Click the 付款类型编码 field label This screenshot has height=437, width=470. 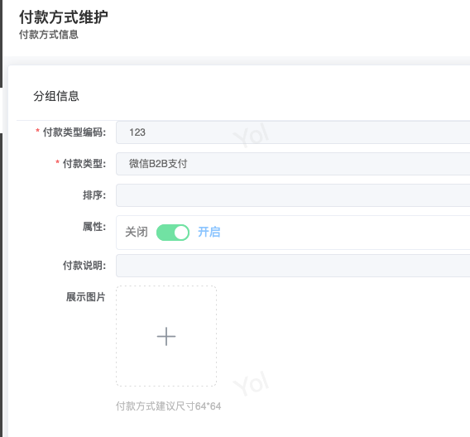tap(74, 132)
